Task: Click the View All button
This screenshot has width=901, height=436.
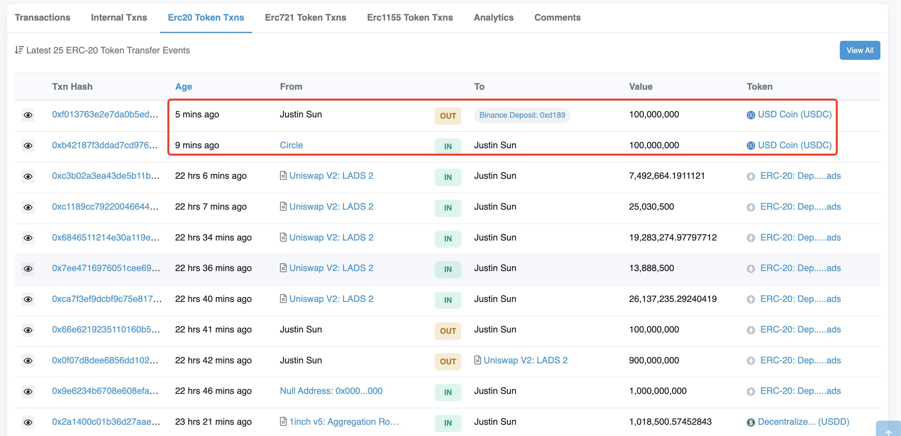Action: 859,50
